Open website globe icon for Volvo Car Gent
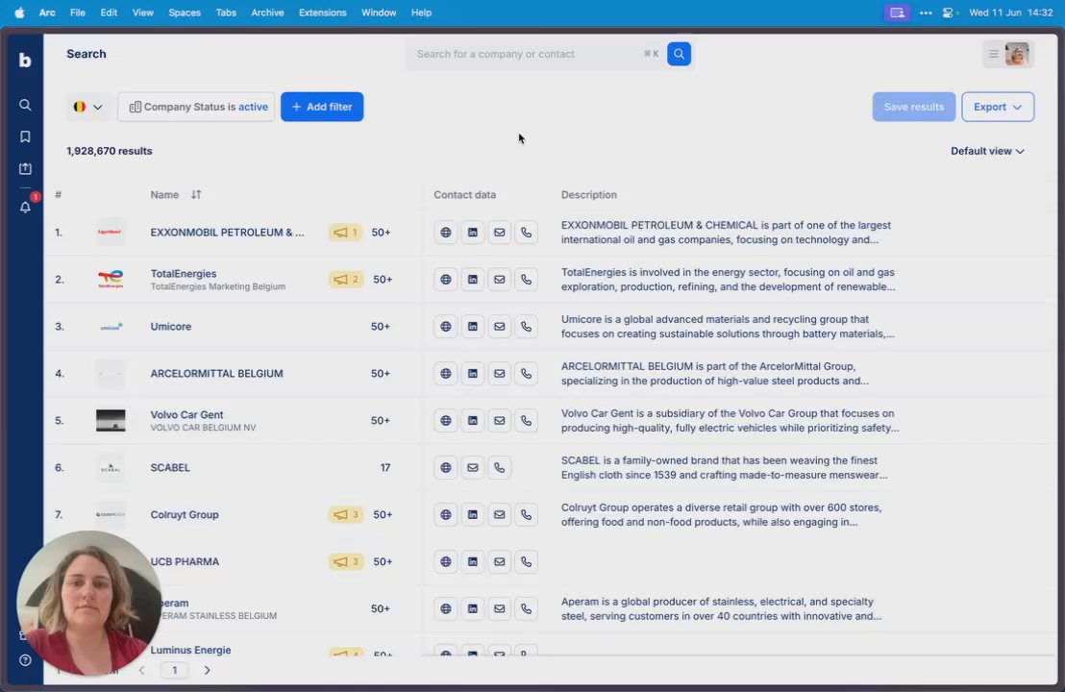1065x692 pixels. coord(446,420)
